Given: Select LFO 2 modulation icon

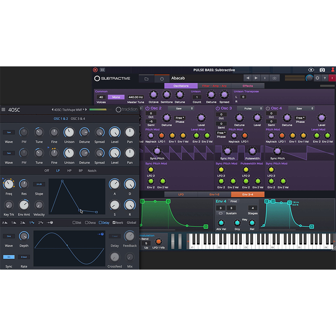Looking at the screenshot, I should pos(41,223).
